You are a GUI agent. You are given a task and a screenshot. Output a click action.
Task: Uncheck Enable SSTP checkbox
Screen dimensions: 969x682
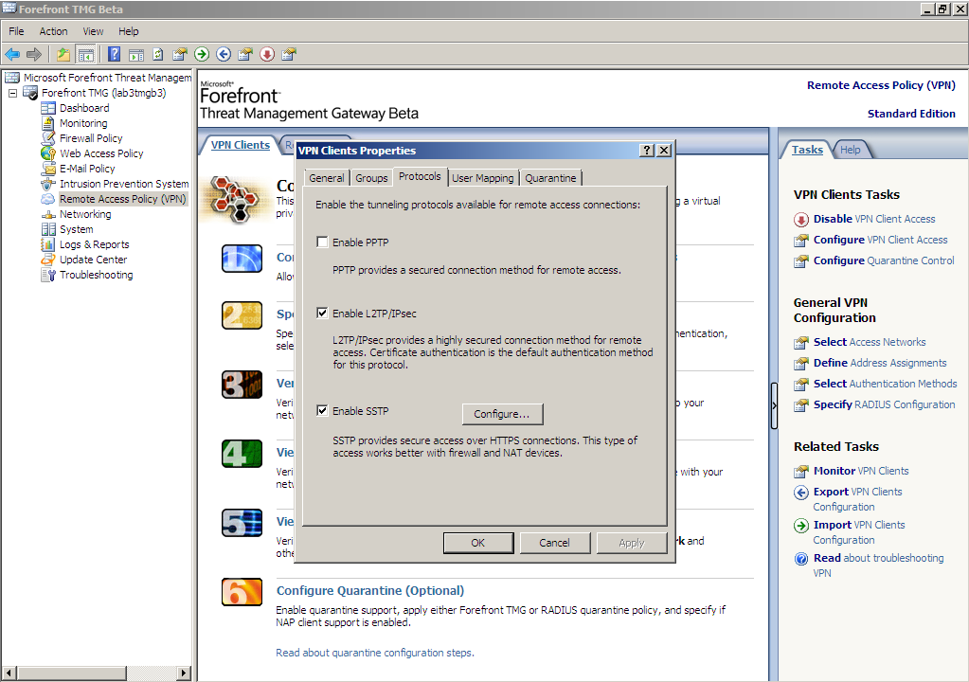322,410
